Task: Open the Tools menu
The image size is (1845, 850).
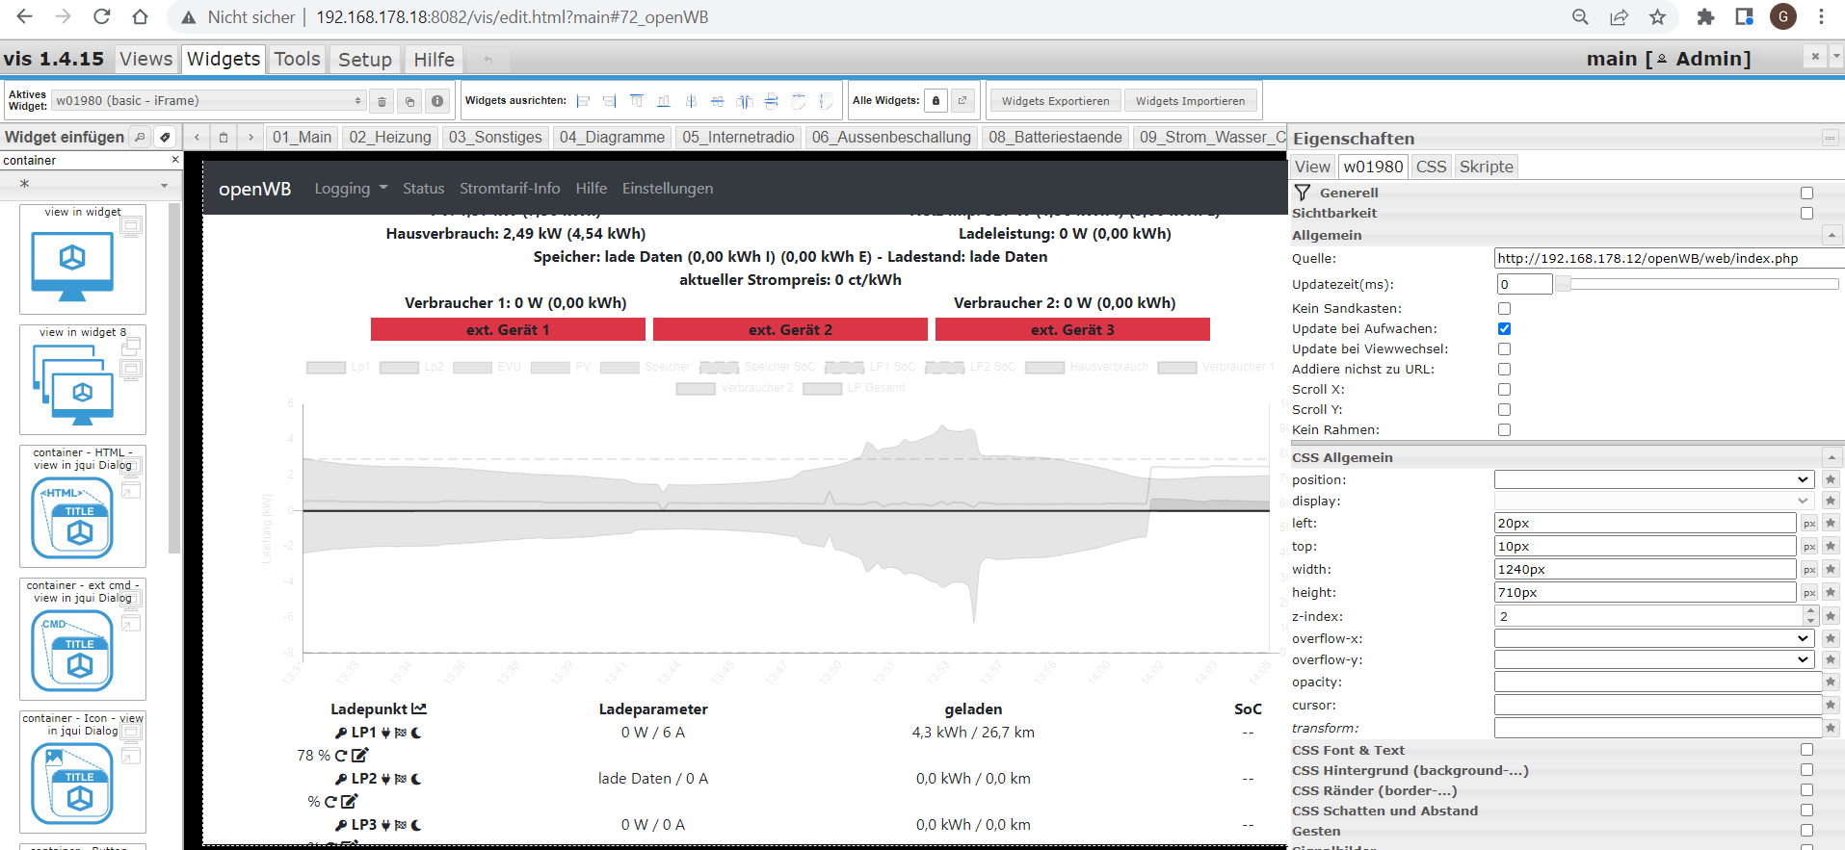Action: point(297,60)
